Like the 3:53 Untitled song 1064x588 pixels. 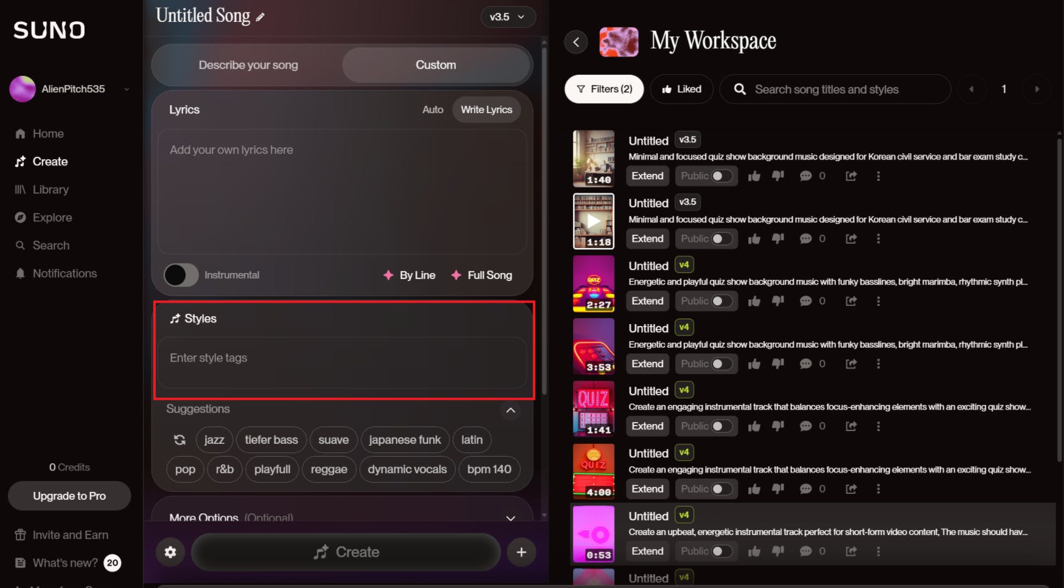click(x=754, y=364)
